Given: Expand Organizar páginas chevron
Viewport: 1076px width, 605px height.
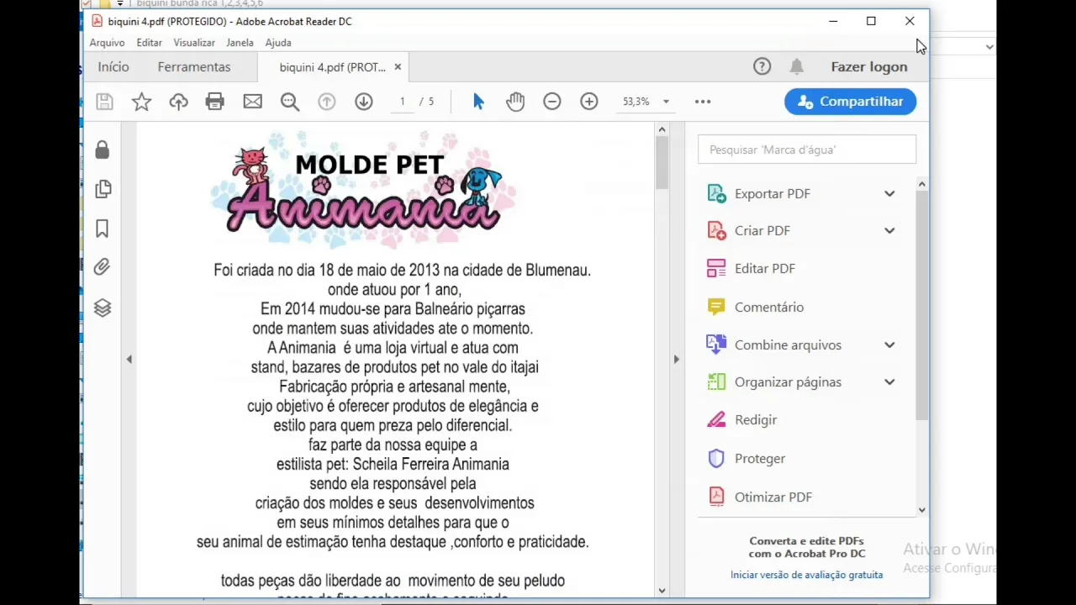Looking at the screenshot, I should (x=889, y=382).
